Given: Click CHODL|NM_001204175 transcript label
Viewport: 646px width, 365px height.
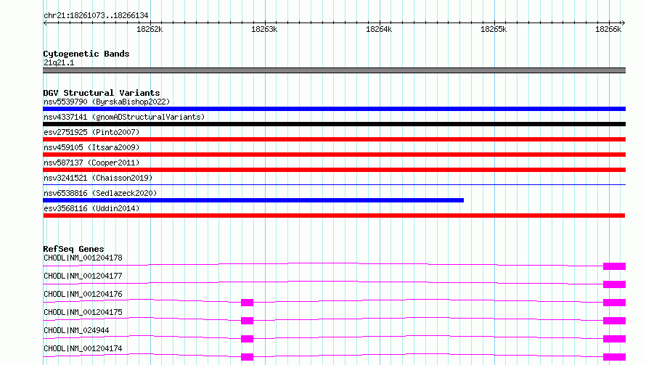Looking at the screenshot, I should [x=83, y=312].
